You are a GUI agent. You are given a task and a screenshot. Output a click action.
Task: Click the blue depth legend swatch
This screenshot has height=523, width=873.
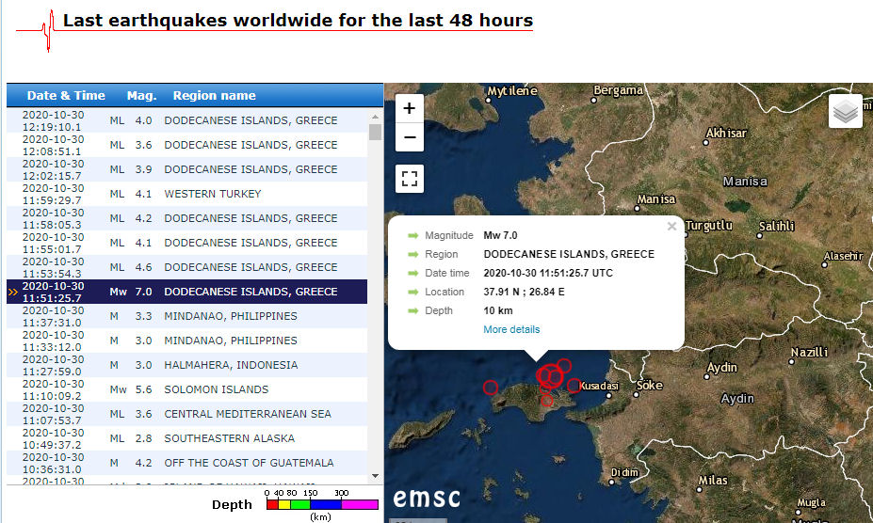click(x=326, y=504)
